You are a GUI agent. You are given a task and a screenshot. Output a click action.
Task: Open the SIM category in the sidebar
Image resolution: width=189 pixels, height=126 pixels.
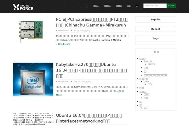(146, 108)
